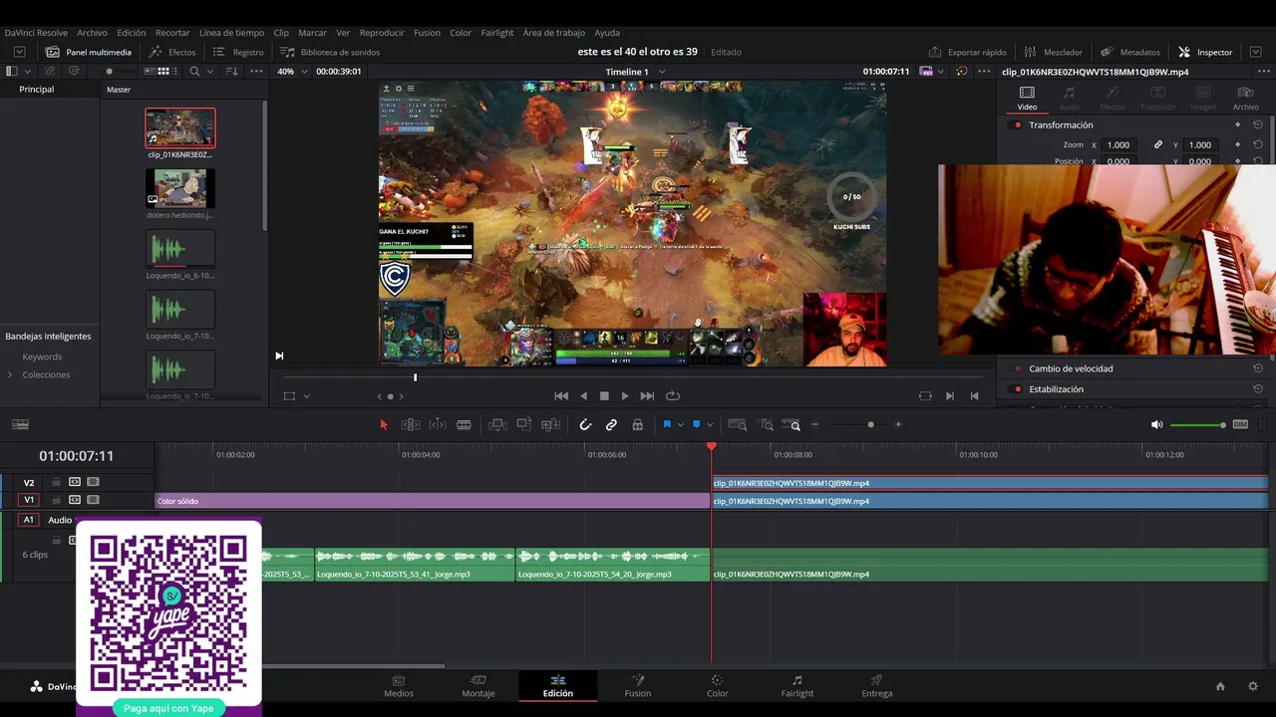Click the timeline zoom-in plus button
Image resolution: width=1276 pixels, height=717 pixels.
click(x=898, y=424)
